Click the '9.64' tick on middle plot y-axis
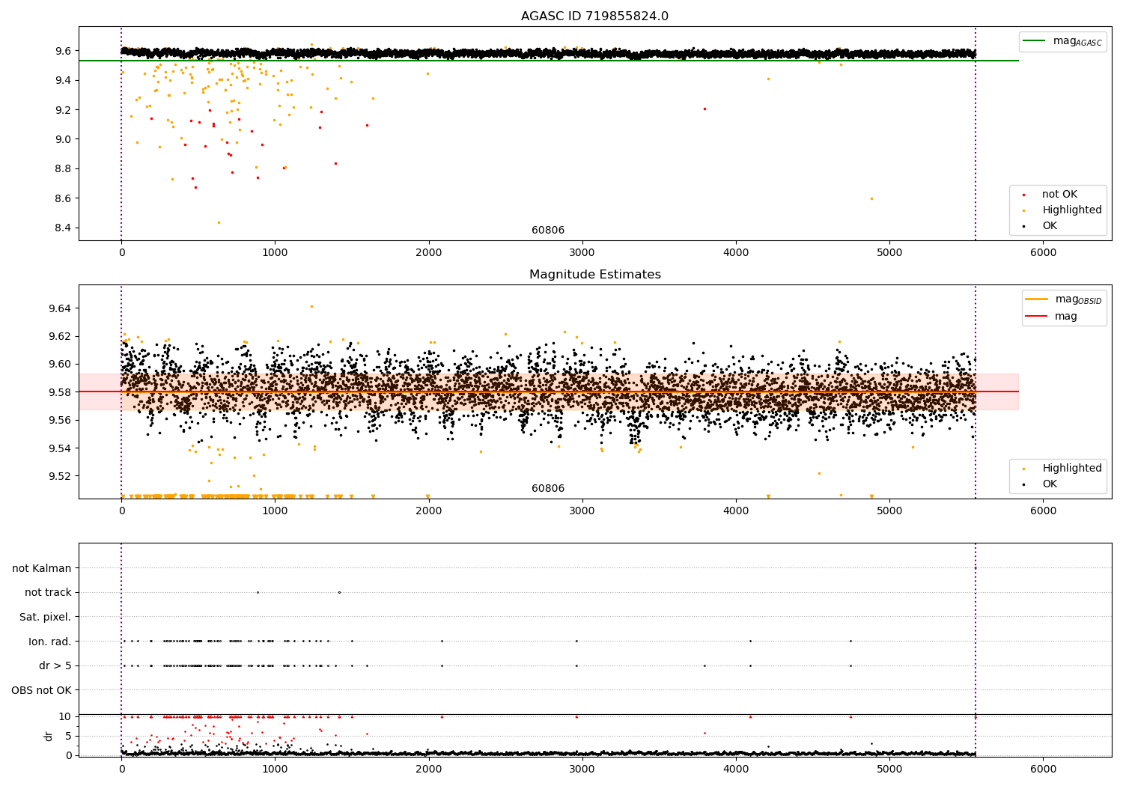Screen dimensions: 1123x786 [60, 308]
